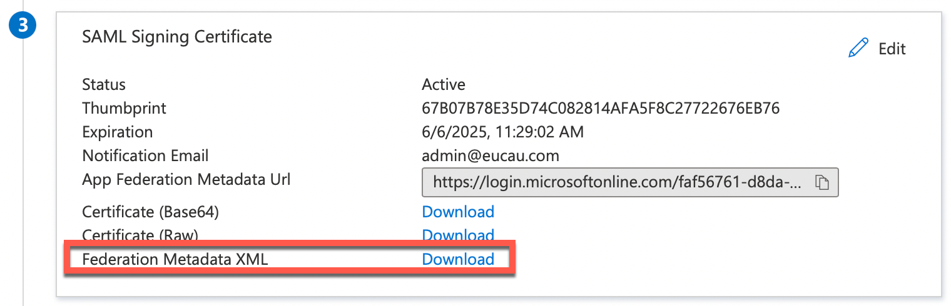Click the Thumbprint field label

coord(124,108)
